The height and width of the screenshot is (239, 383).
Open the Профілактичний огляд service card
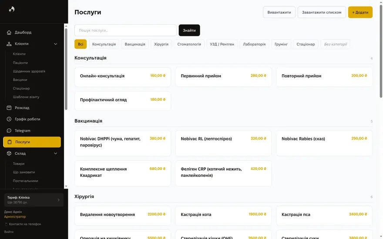123,101
